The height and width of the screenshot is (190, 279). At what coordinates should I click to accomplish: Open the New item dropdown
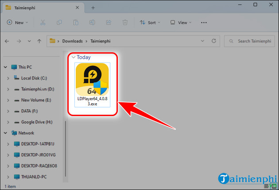click(x=18, y=22)
